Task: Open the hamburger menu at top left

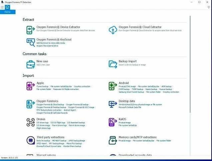Action: tap(2, 7)
